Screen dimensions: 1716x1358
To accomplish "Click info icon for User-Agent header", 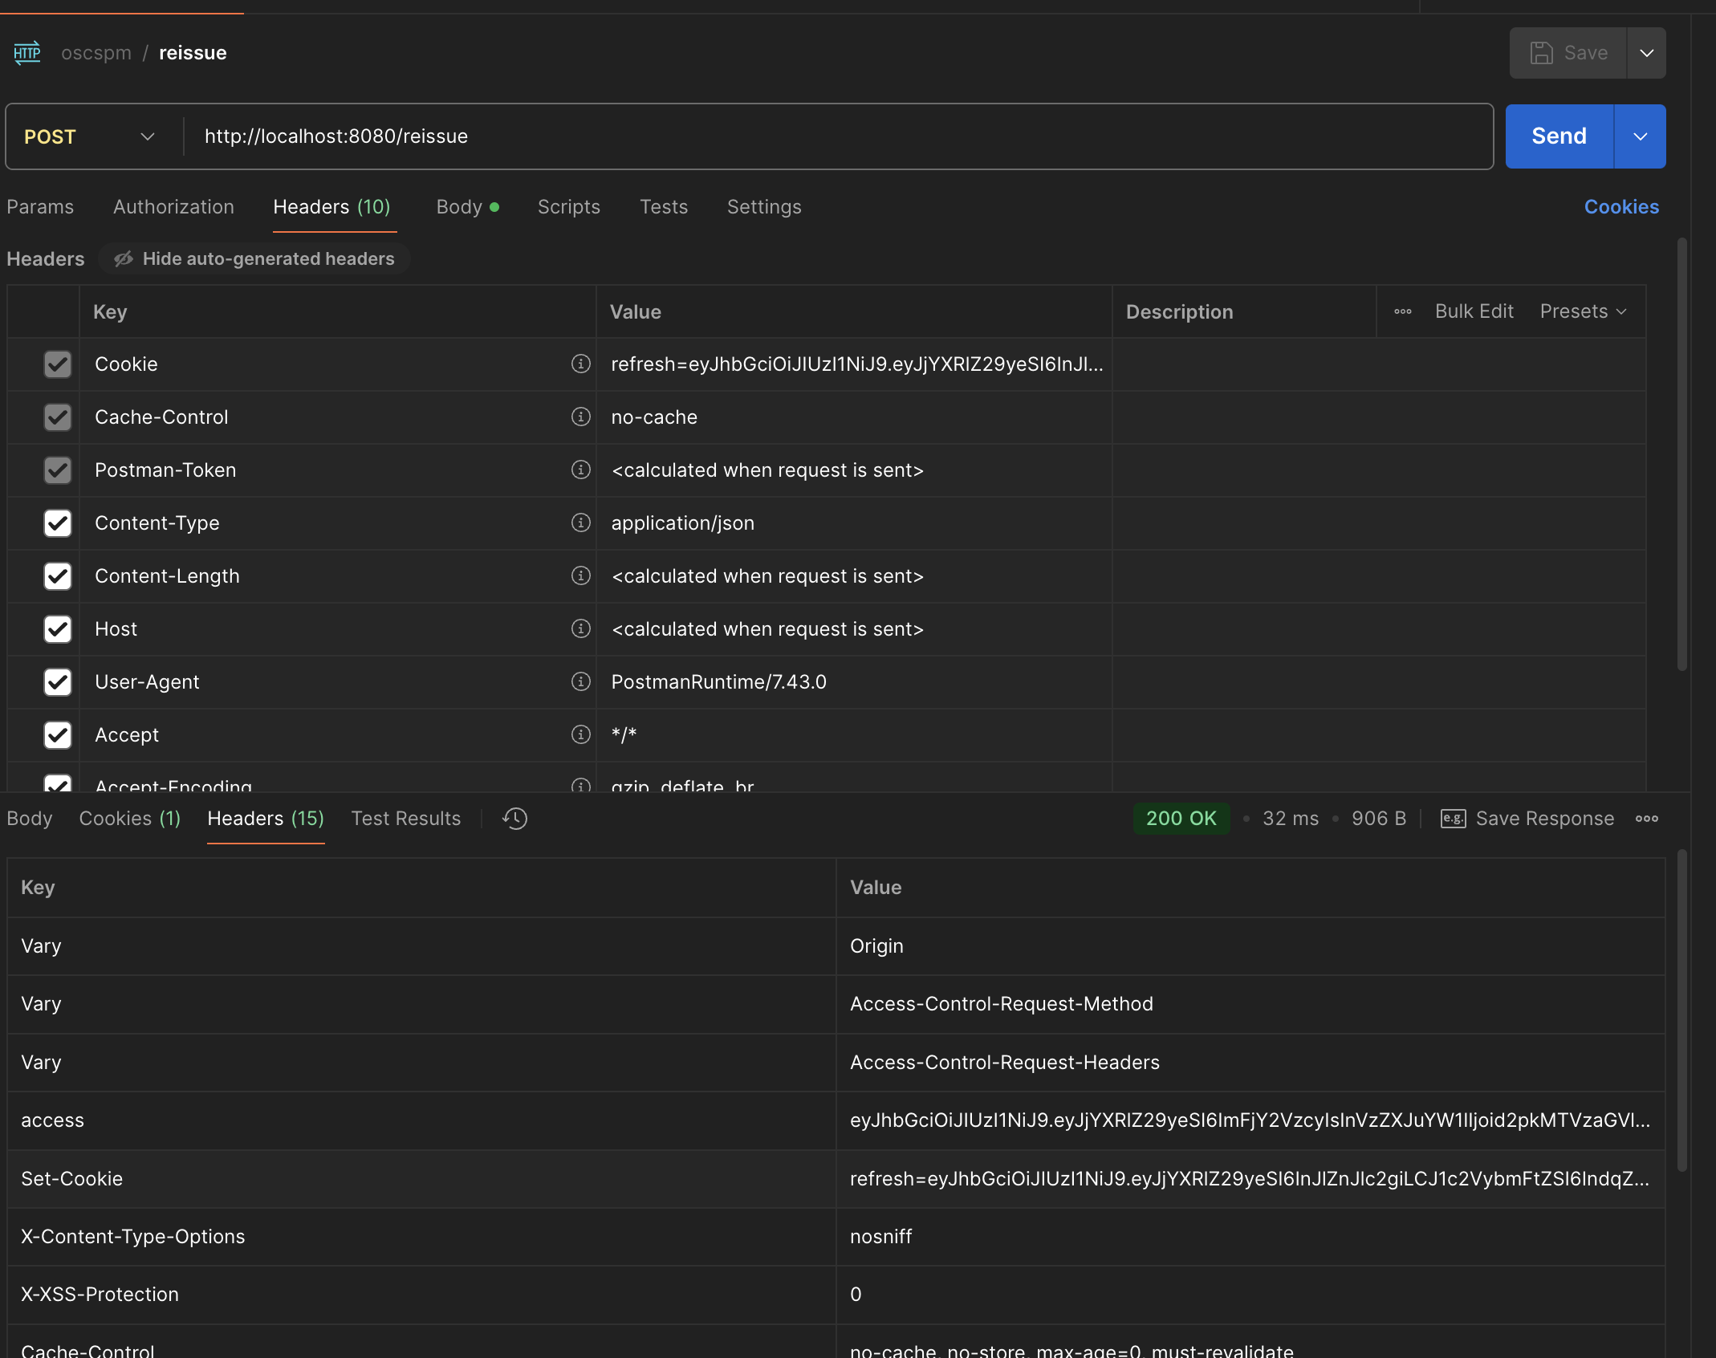I will (x=580, y=681).
